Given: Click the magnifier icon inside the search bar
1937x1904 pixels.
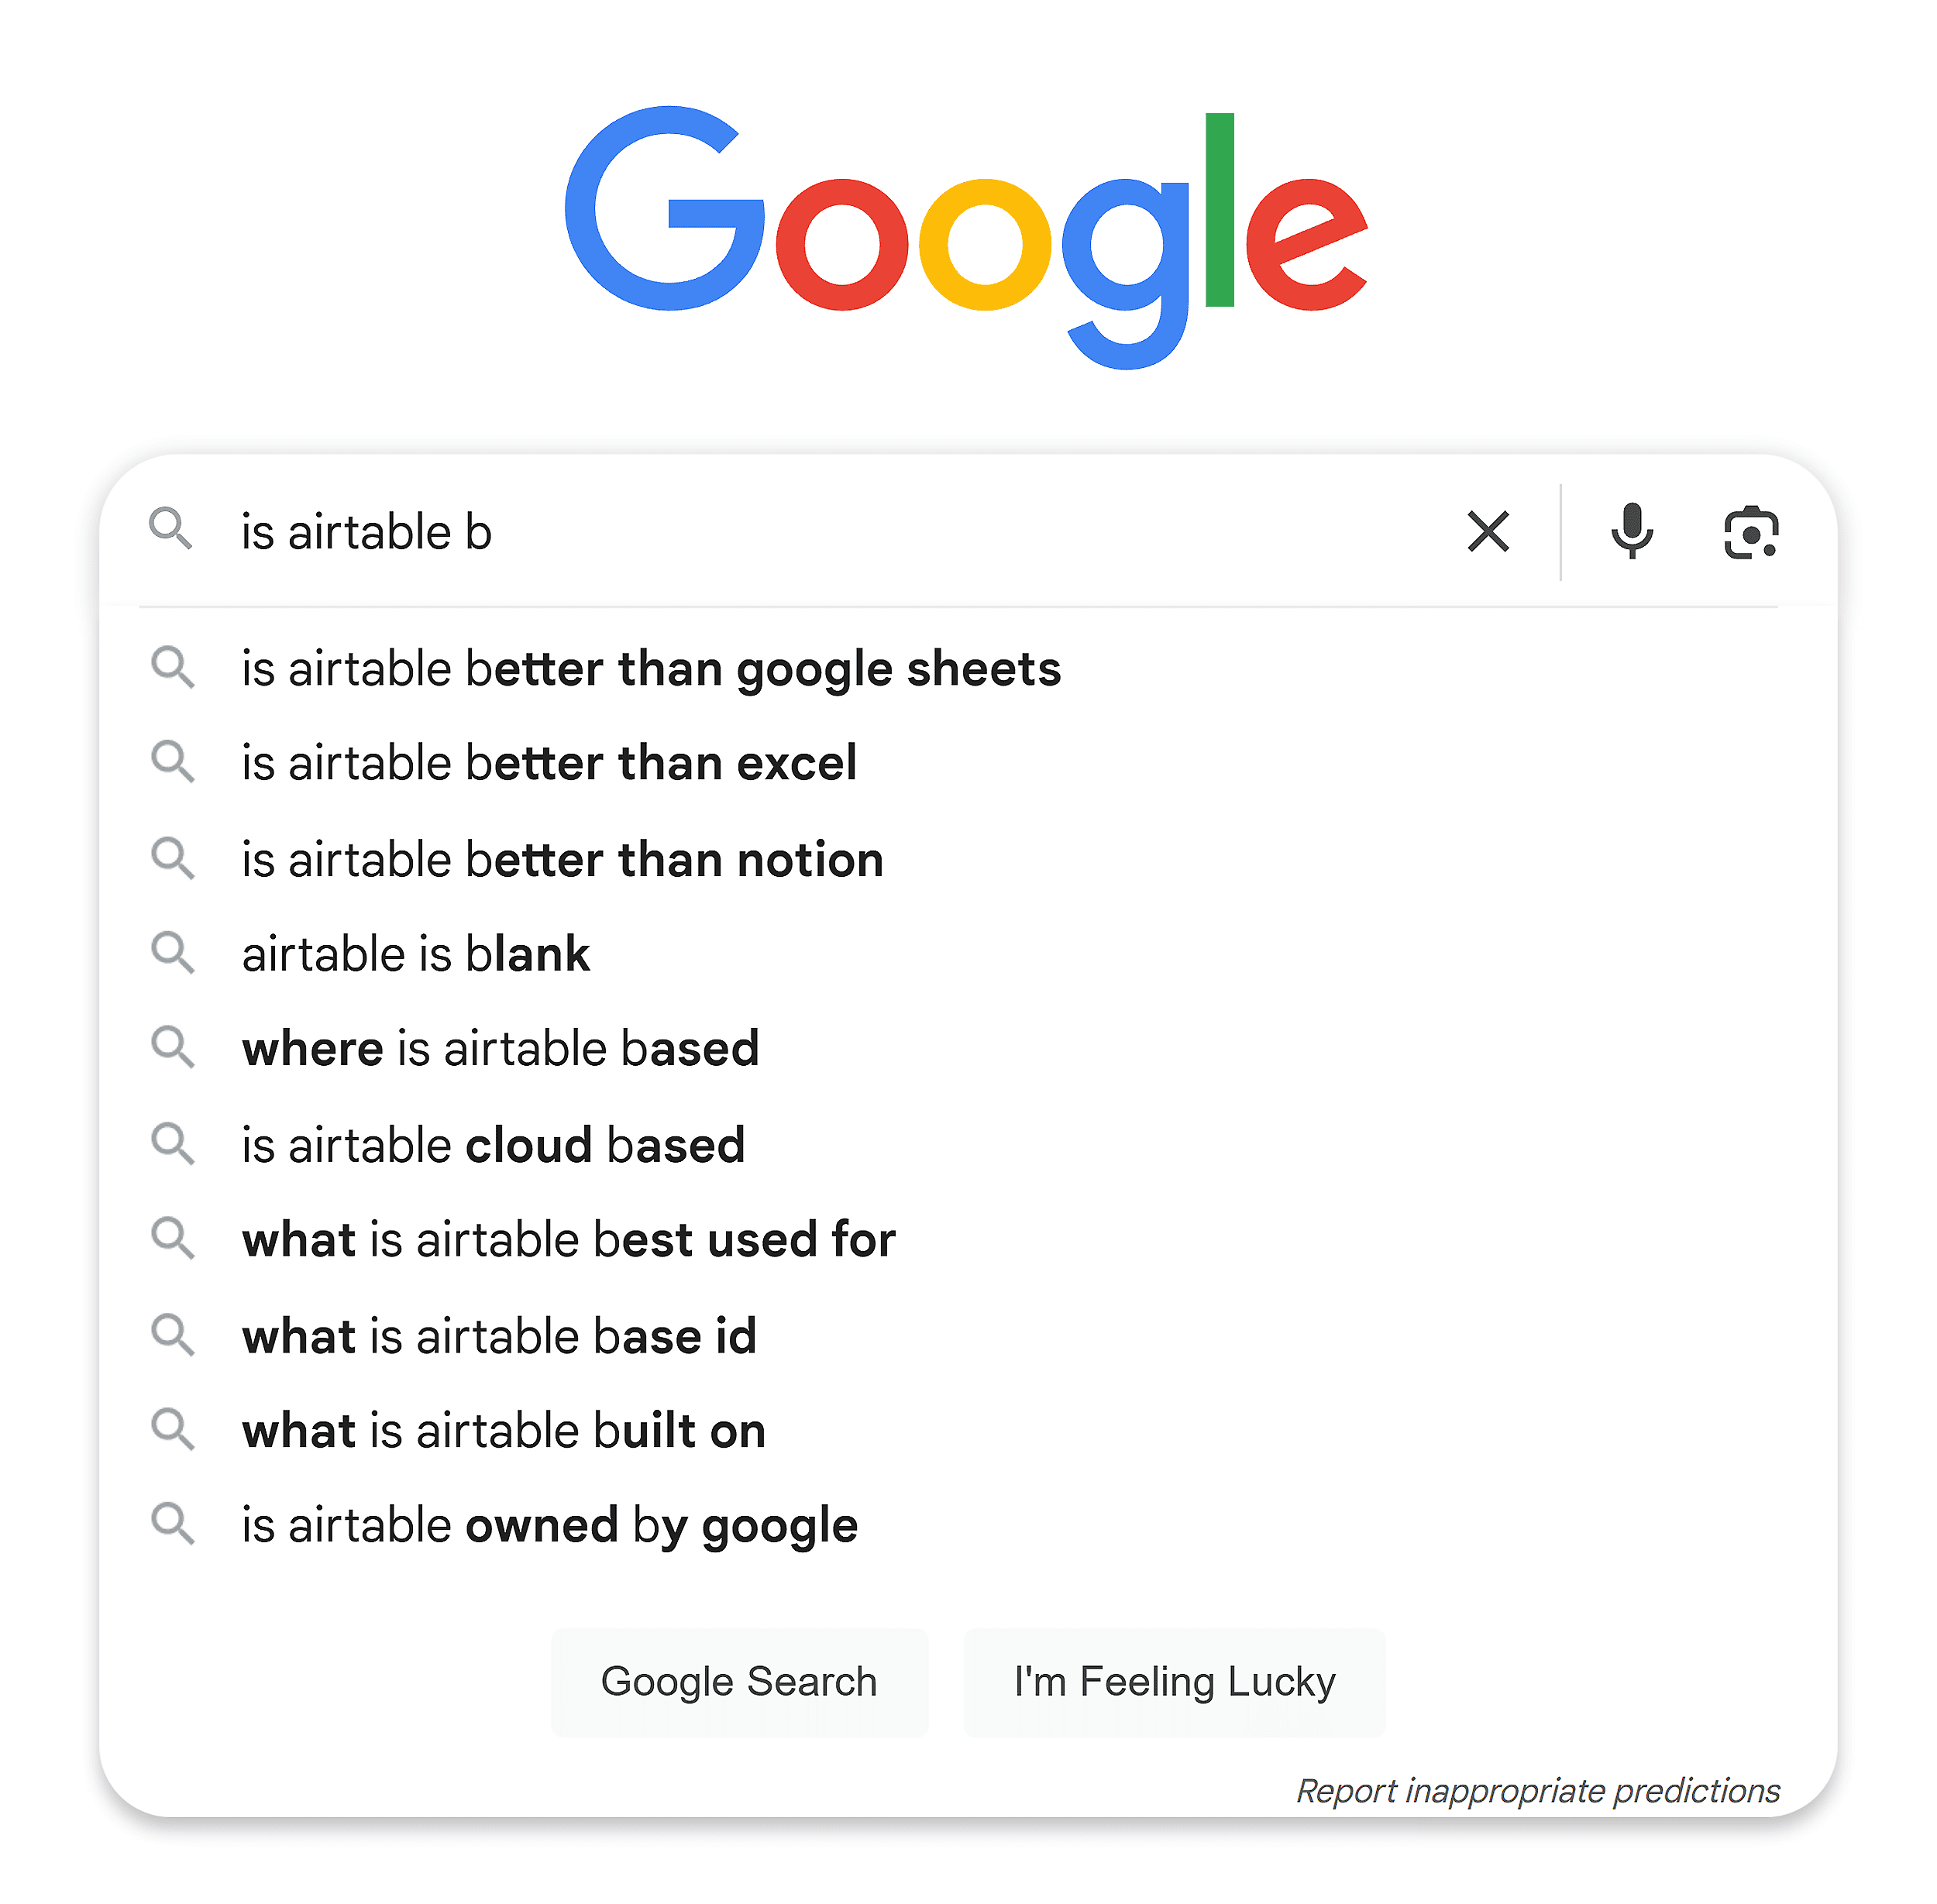Looking at the screenshot, I should 172,531.
